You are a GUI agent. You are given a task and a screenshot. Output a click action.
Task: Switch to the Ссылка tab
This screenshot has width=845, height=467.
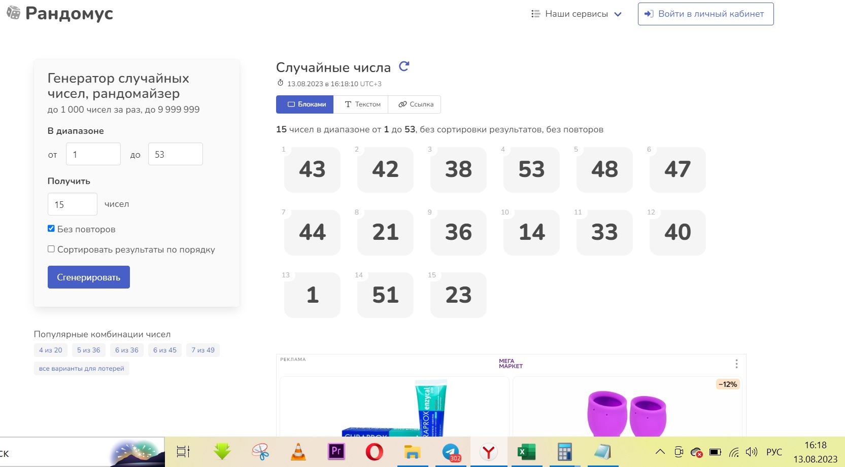tap(416, 104)
